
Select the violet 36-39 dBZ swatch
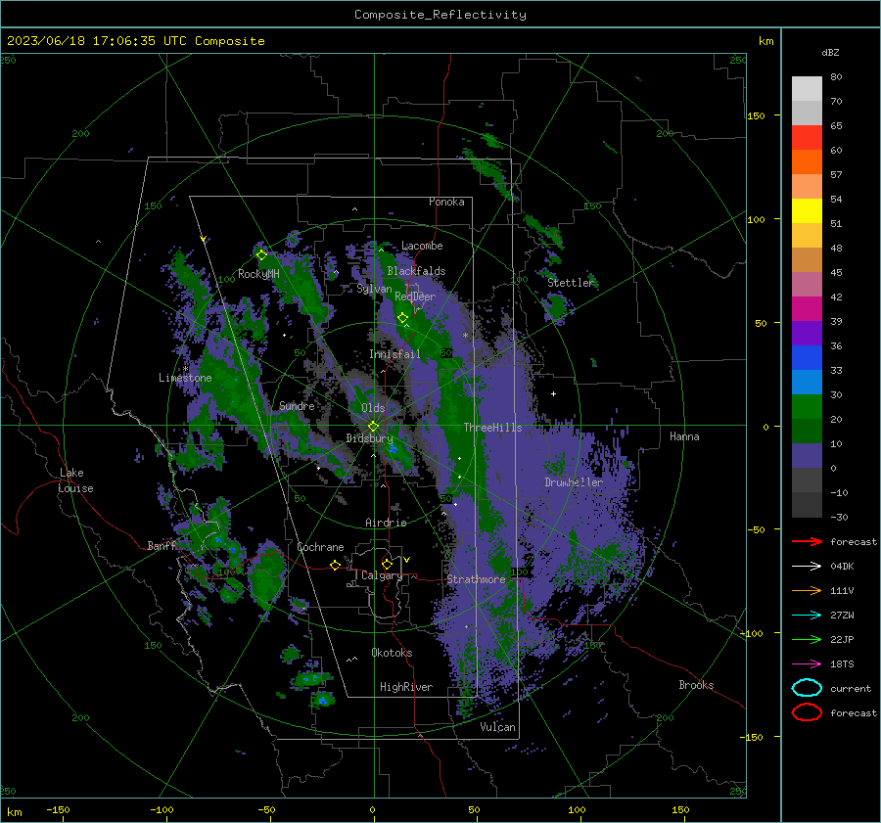[x=807, y=333]
